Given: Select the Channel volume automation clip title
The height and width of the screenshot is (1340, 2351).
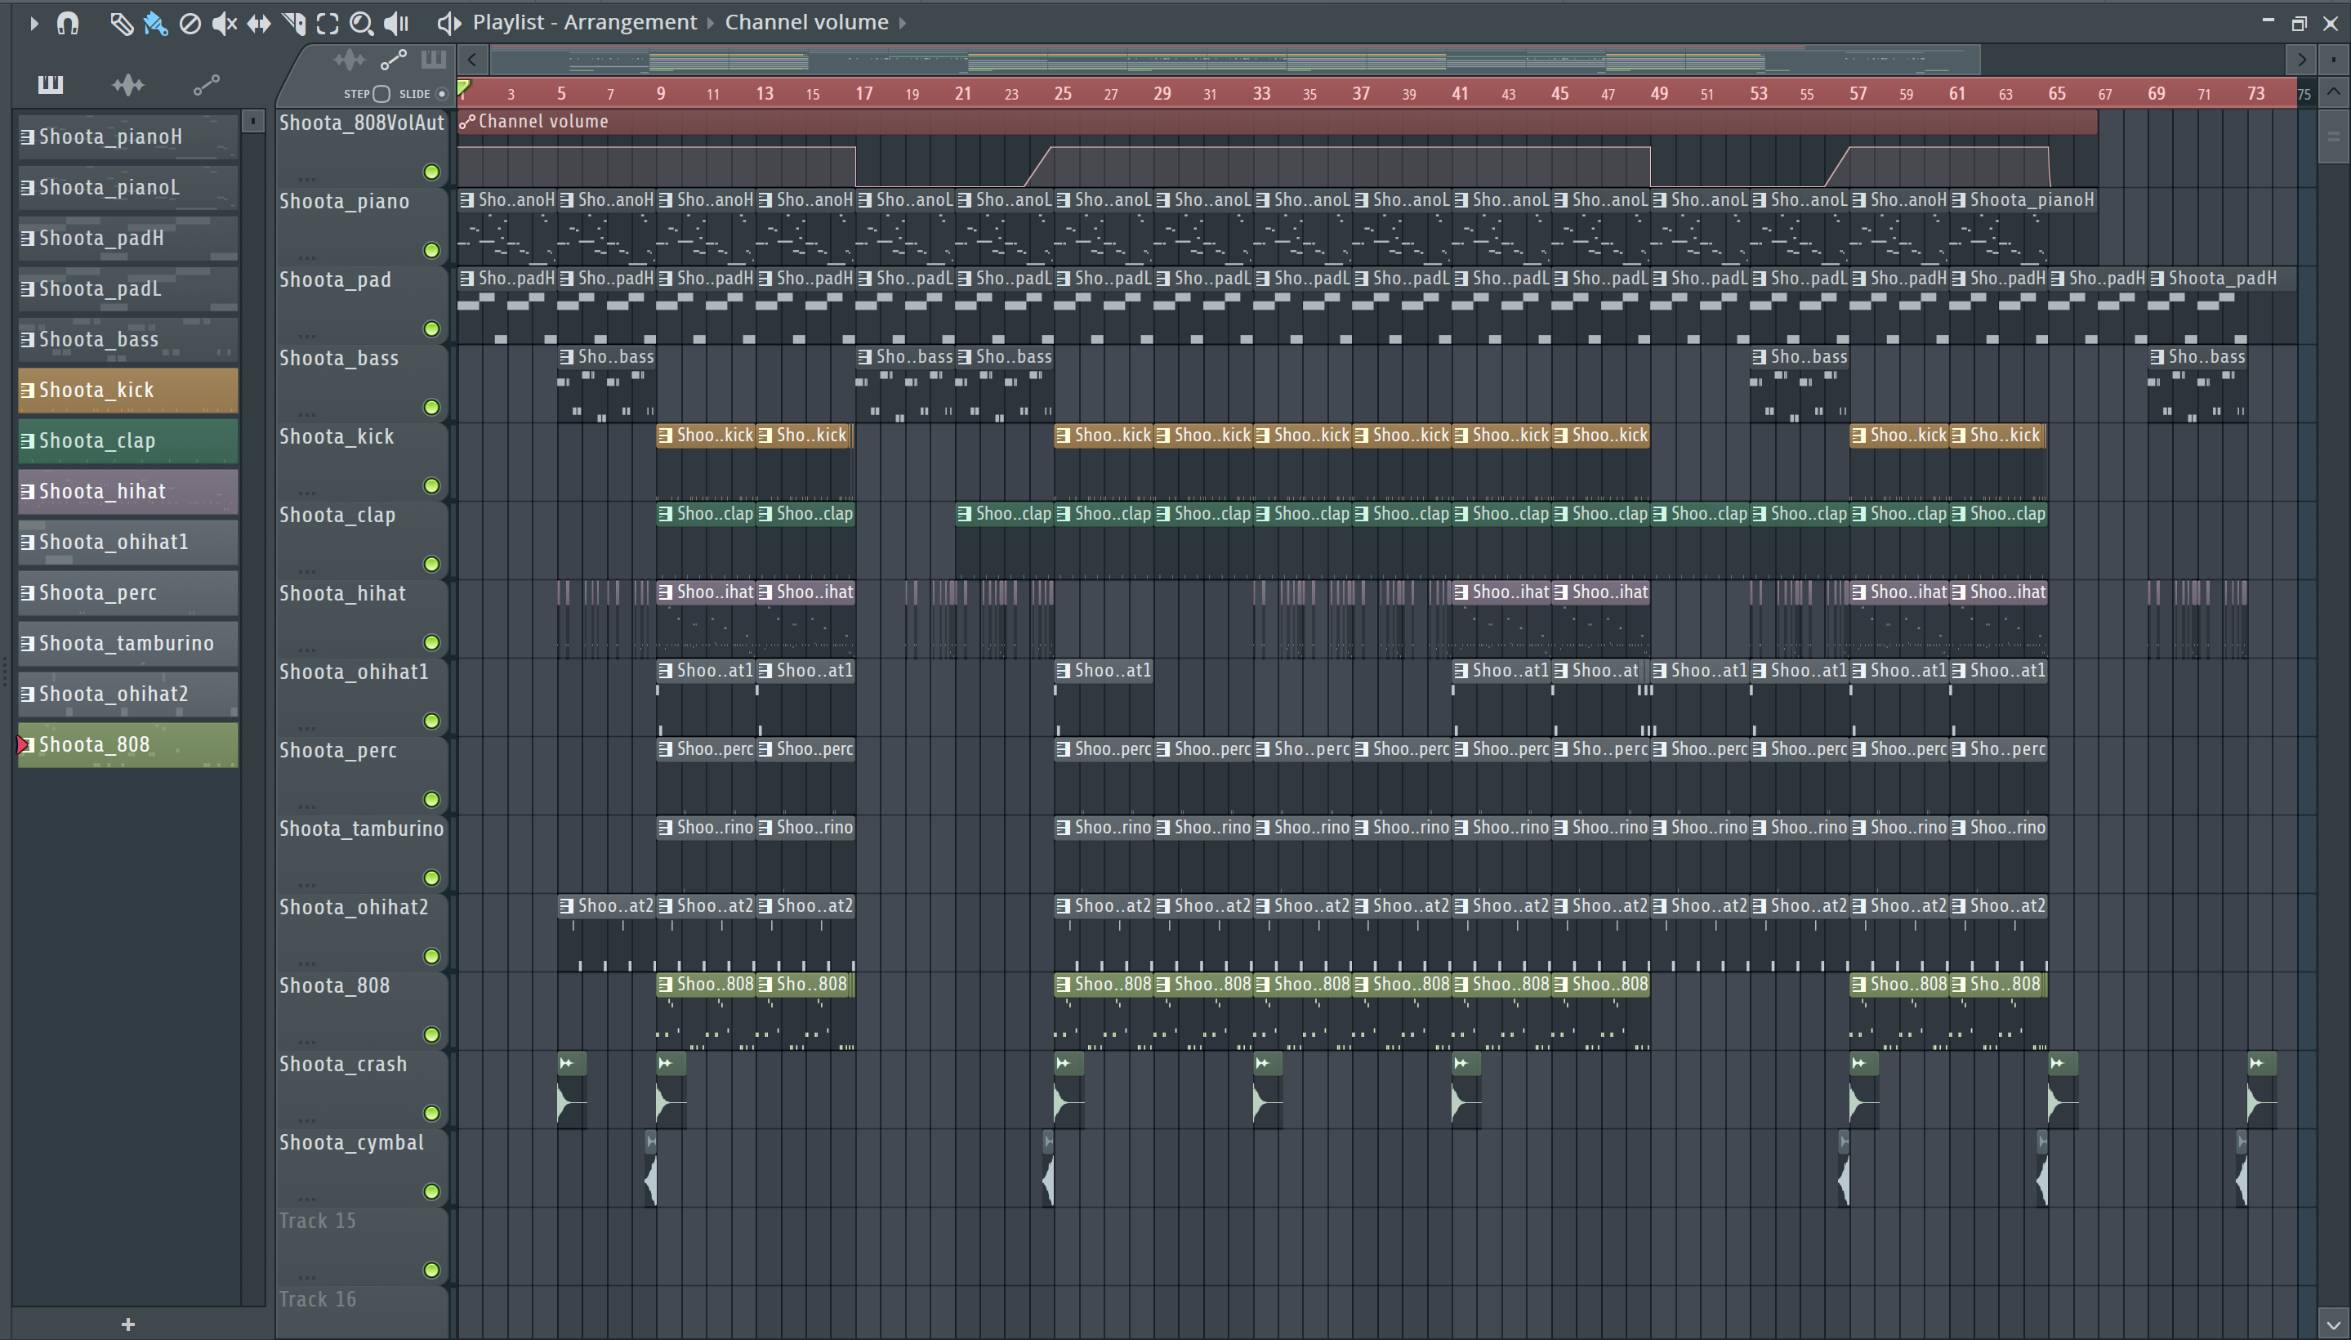Looking at the screenshot, I should coord(543,122).
